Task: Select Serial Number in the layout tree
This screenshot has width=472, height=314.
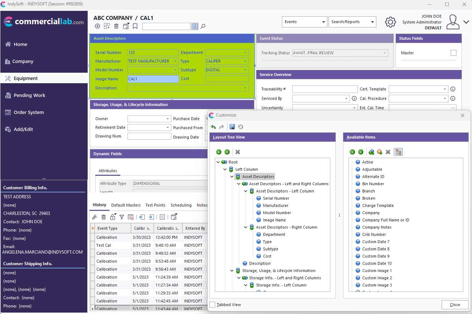Action: [x=276, y=198]
